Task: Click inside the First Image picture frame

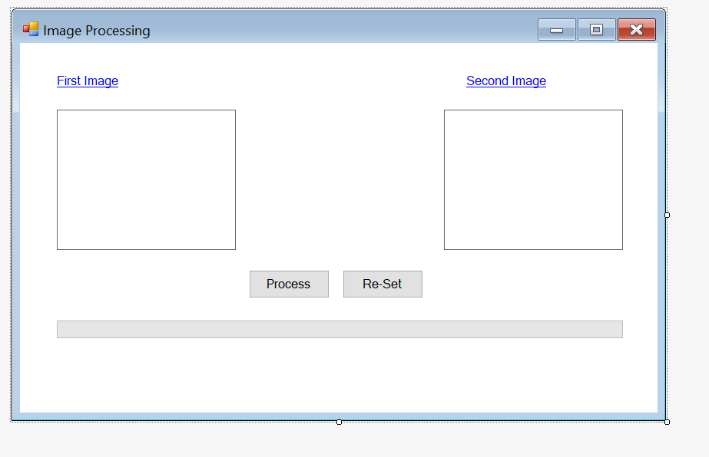Action: [146, 179]
